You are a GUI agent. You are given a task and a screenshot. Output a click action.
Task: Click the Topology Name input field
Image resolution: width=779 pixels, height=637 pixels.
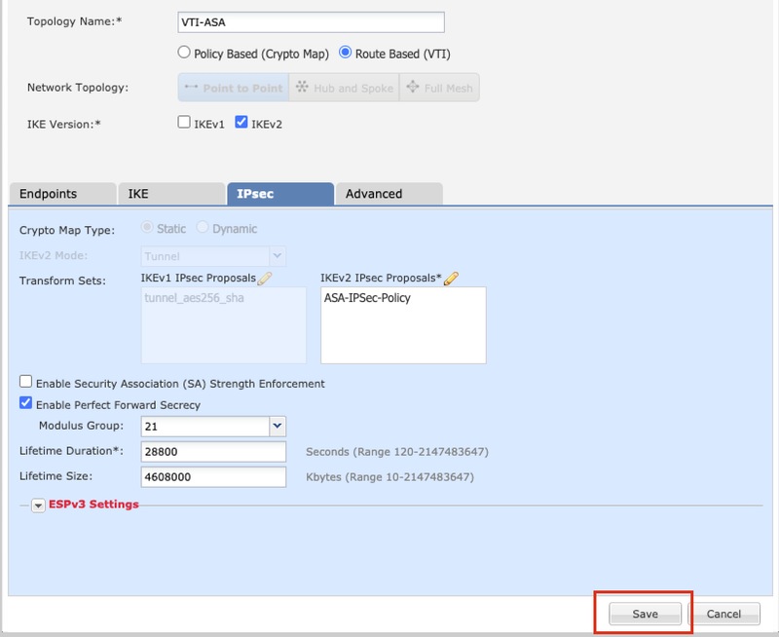311,22
